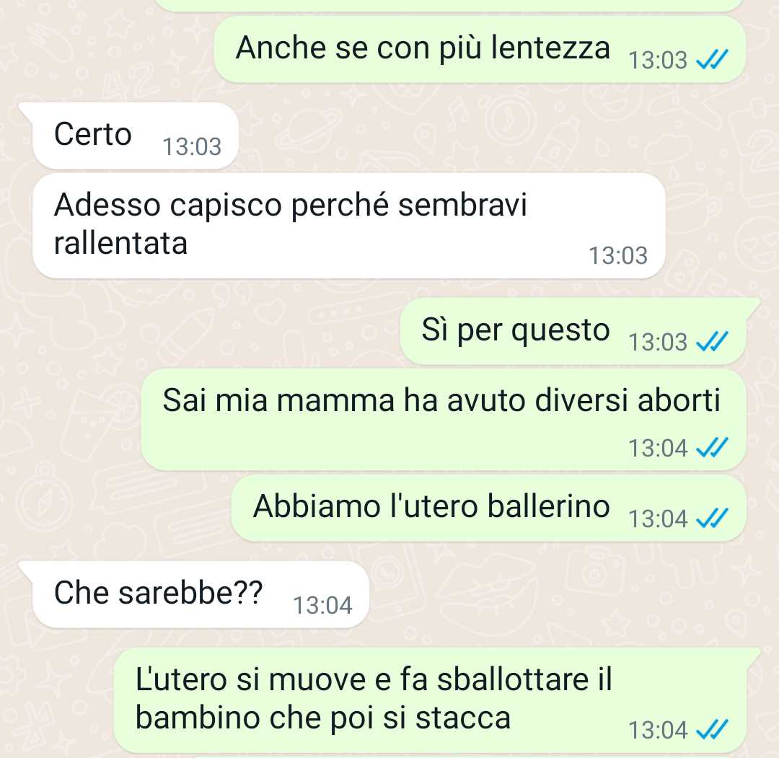Screen dimensions: 779x758
Task: Select the 'Certo' message bubble
Action: pyautogui.click(x=135, y=136)
